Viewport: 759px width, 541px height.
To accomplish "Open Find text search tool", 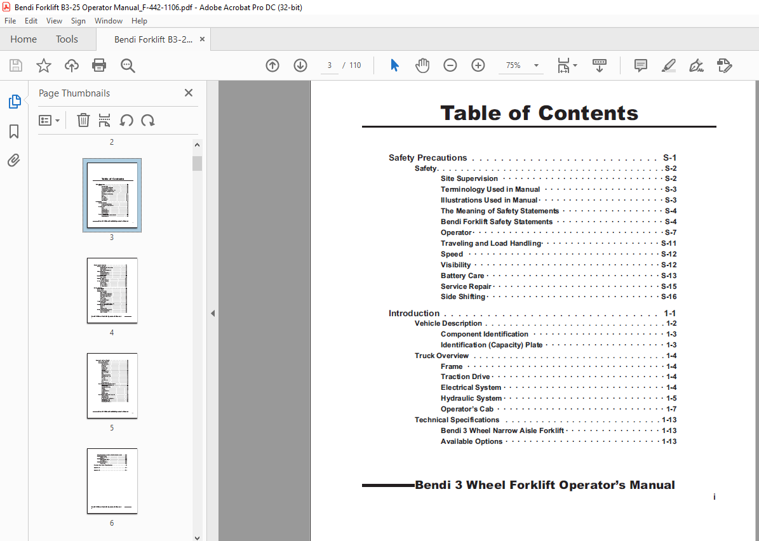I will tap(128, 65).
